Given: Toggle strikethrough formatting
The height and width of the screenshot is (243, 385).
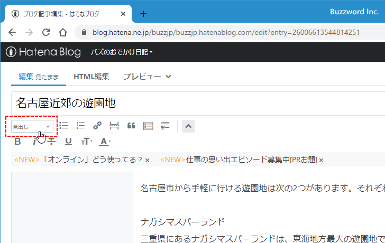Looking at the screenshot, I should [x=52, y=142].
